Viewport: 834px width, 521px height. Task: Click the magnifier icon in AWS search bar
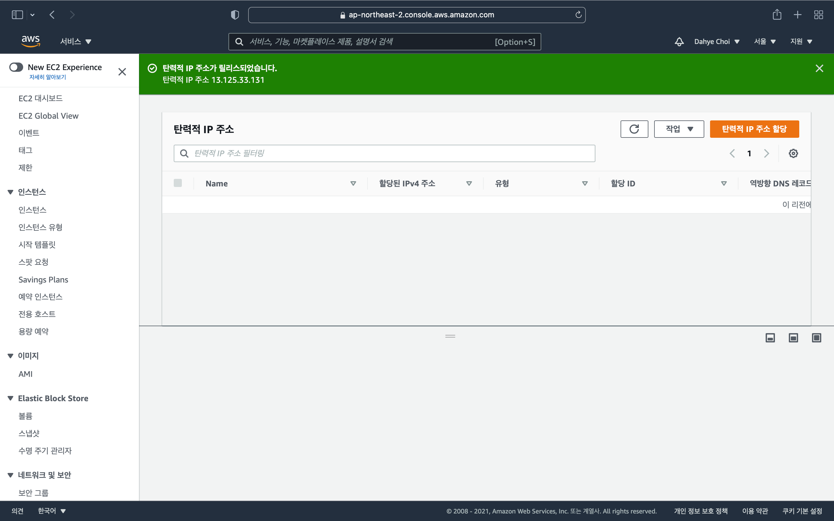(x=239, y=42)
